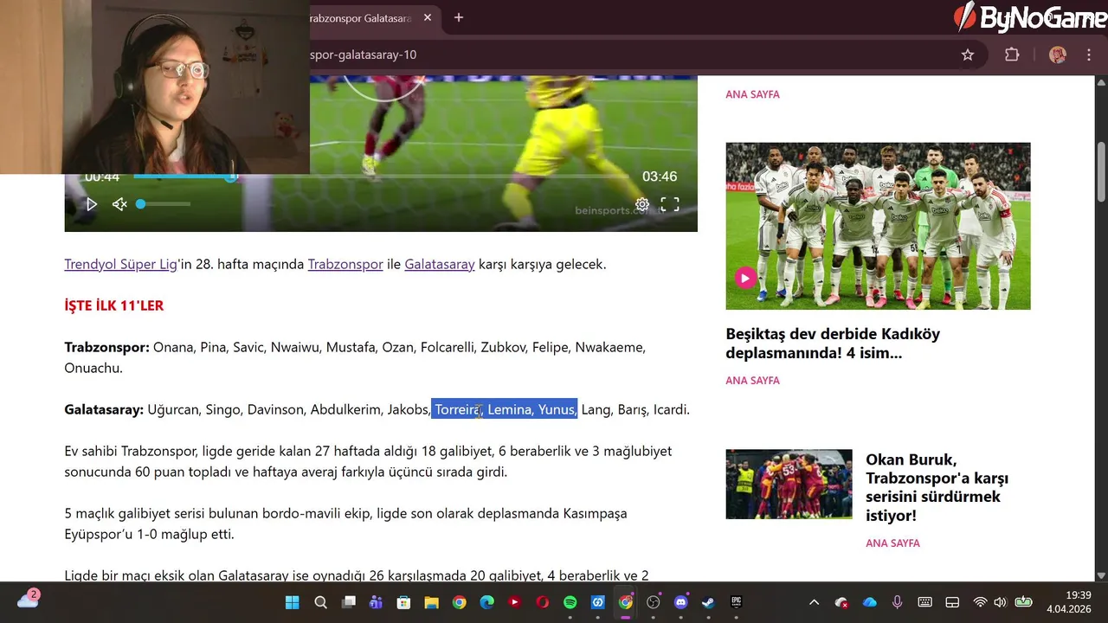The image size is (1108, 623).
Task: Expand the hidden system tray icons chevron
Action: tap(814, 602)
